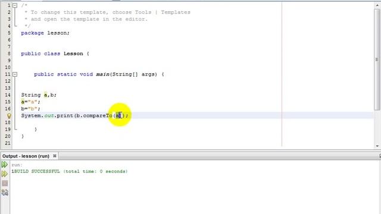
Task: Click the gray Stop icon in Output
Action: pyautogui.click(x=5, y=183)
